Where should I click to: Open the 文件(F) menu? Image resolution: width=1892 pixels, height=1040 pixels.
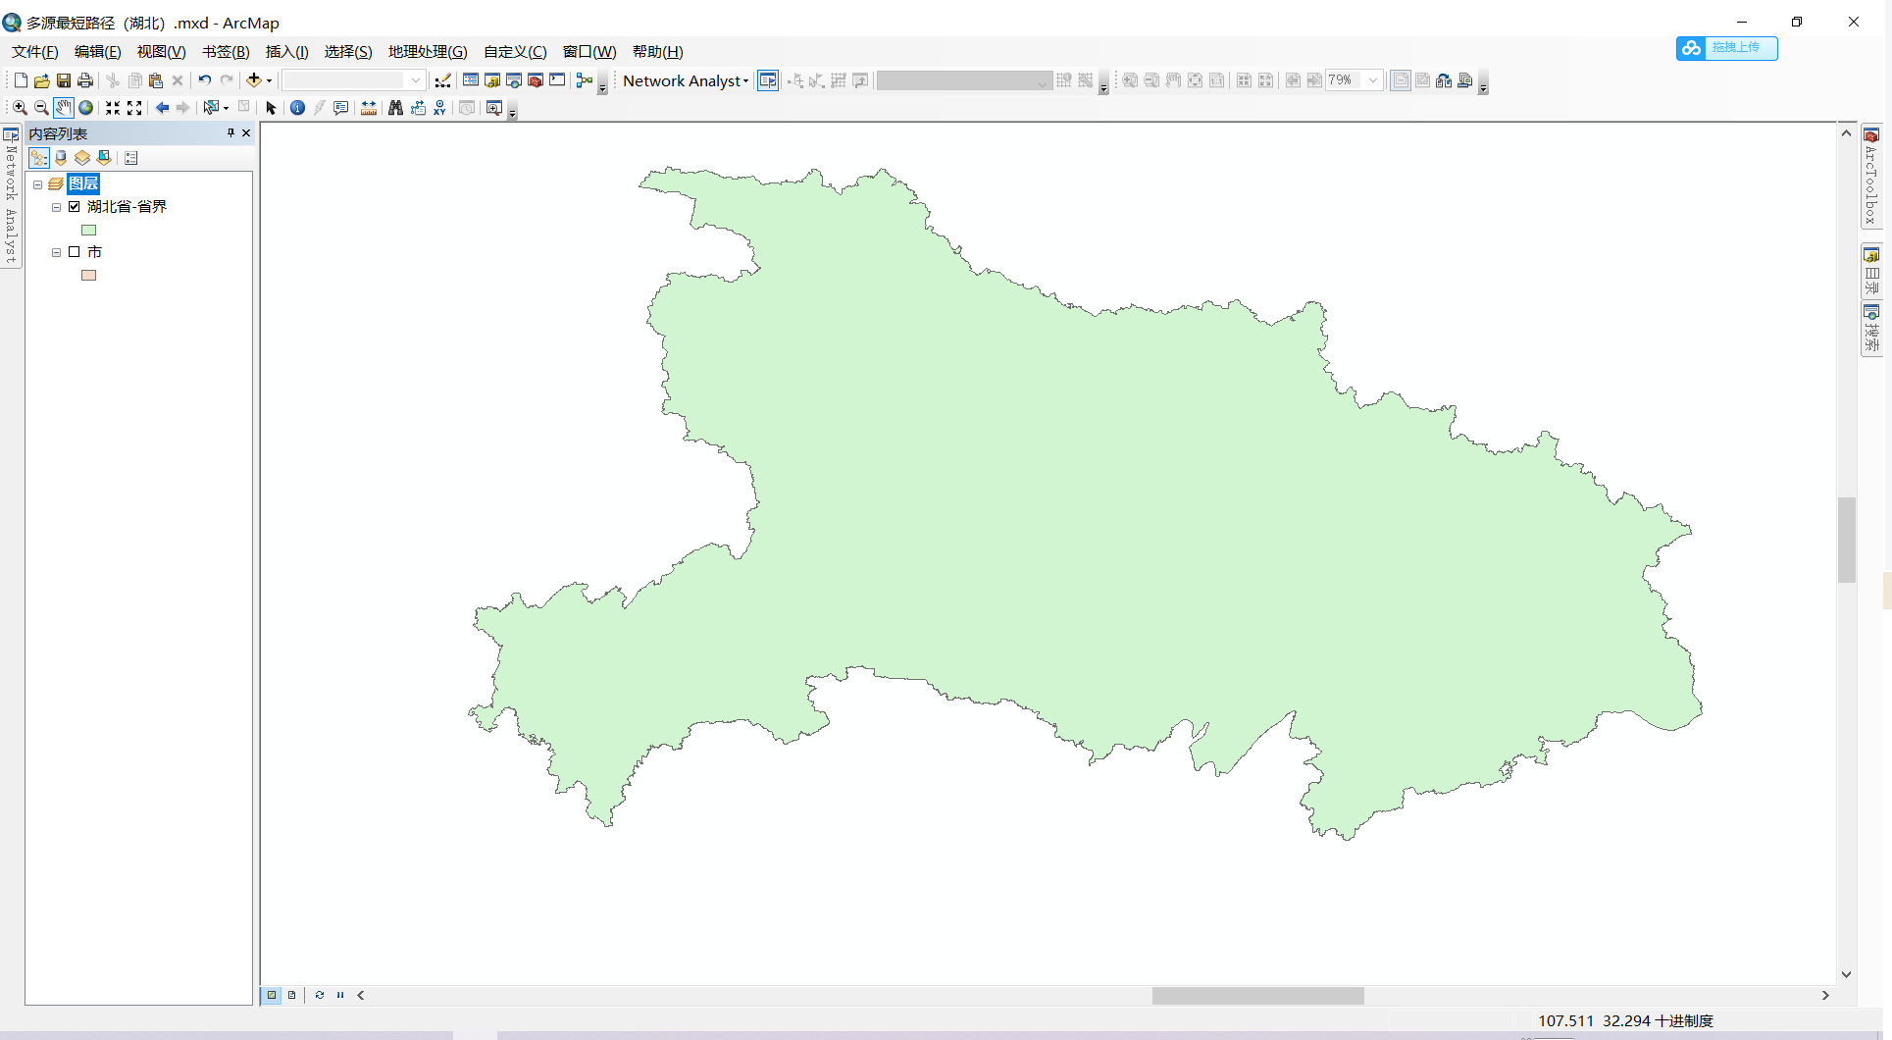click(35, 52)
